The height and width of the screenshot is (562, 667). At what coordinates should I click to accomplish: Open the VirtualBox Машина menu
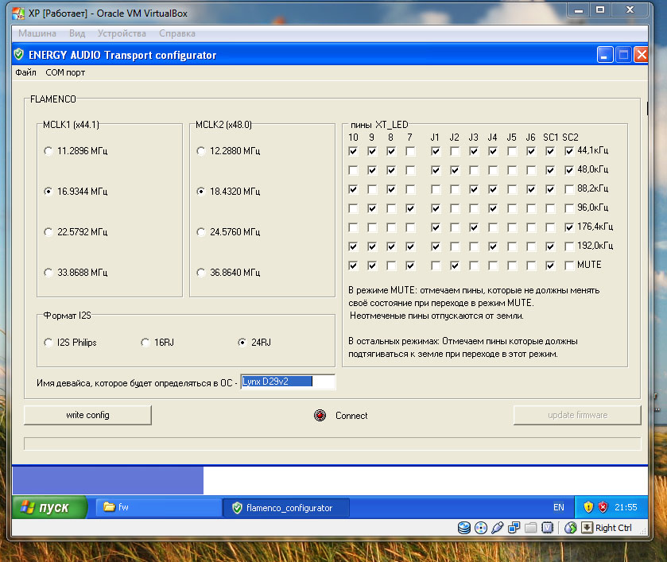37,33
